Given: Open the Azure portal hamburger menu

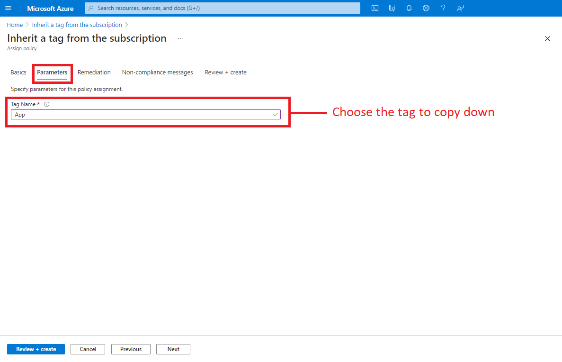Looking at the screenshot, I should click(x=8, y=9).
